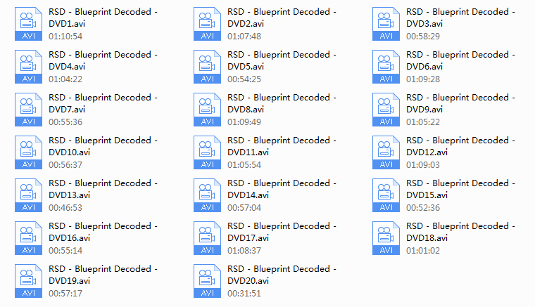
Task: Click the AVI icon of DVD5.avi
Action: click(x=207, y=67)
